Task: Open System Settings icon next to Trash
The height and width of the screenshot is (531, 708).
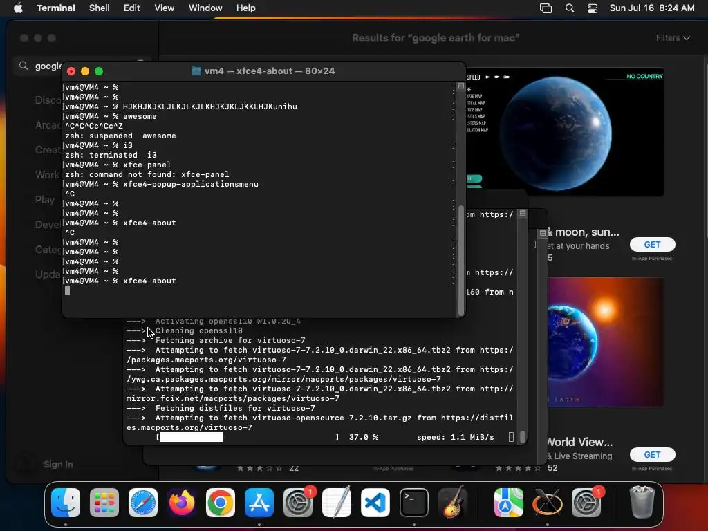Action: pyautogui.click(x=586, y=502)
